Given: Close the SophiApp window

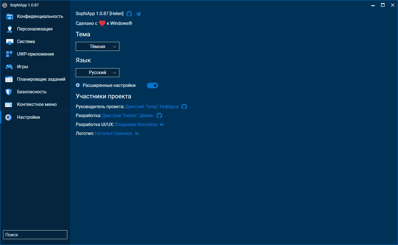Looking at the screenshot, I should [392, 5].
